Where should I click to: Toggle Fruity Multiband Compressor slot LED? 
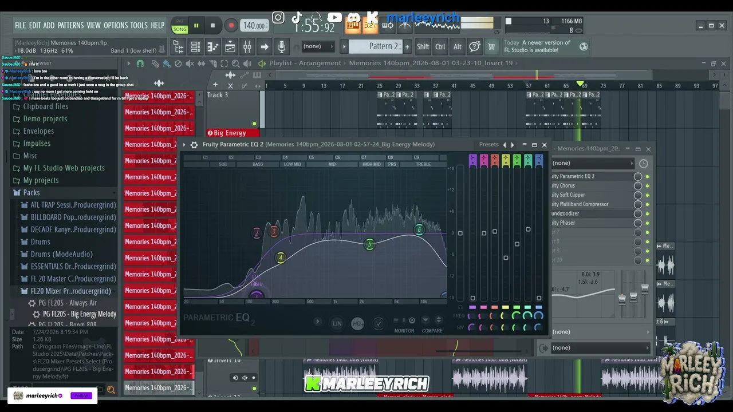(647, 204)
